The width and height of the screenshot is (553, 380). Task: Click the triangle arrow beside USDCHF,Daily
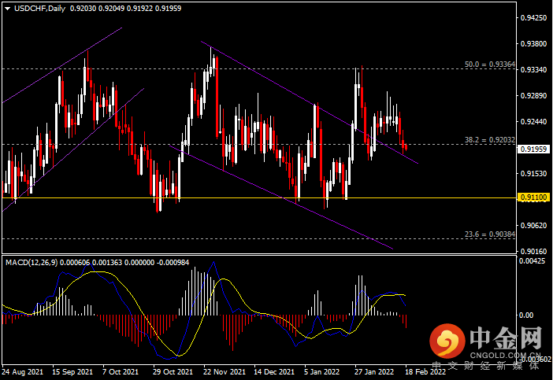tap(7, 9)
